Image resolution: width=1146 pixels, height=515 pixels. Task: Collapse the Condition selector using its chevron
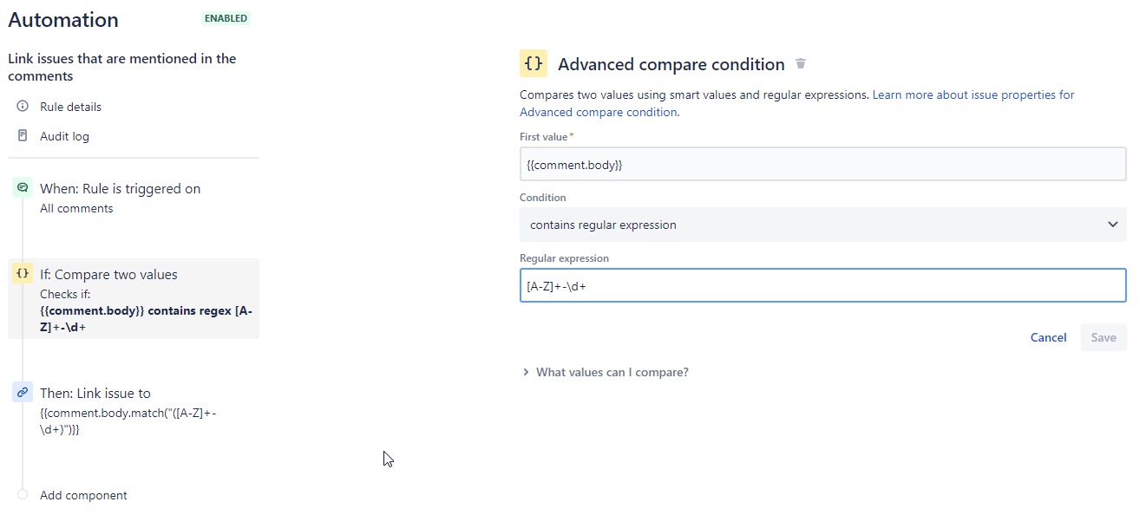click(x=1112, y=225)
